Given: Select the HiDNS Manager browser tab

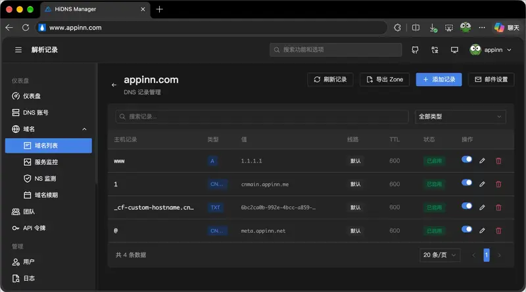Looking at the screenshot, I should tap(95, 9).
